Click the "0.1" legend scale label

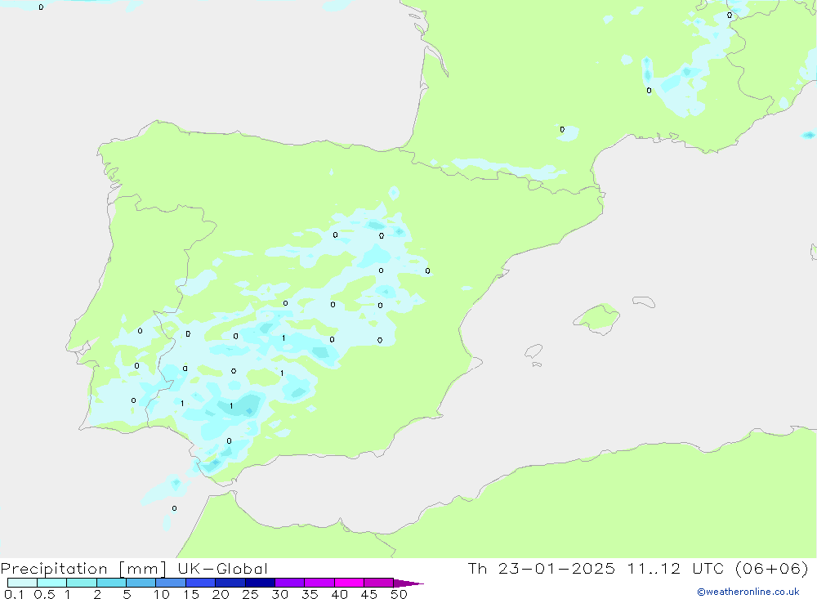pyautogui.click(x=14, y=594)
